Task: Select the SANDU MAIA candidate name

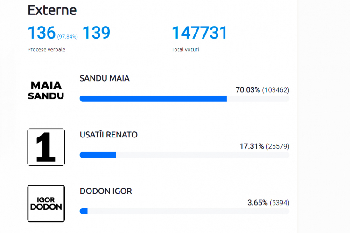Action: [105, 78]
